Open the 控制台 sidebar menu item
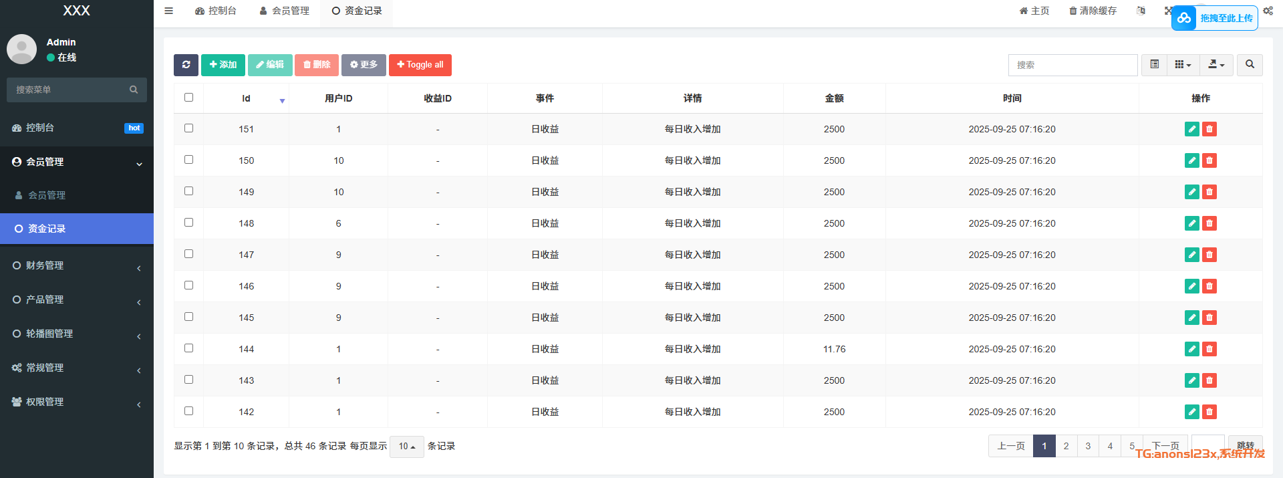1283x478 pixels. coord(77,128)
